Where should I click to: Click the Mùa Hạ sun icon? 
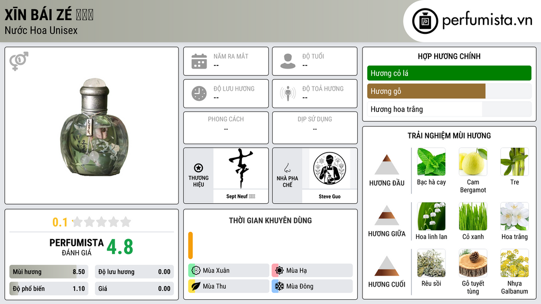tap(279, 270)
